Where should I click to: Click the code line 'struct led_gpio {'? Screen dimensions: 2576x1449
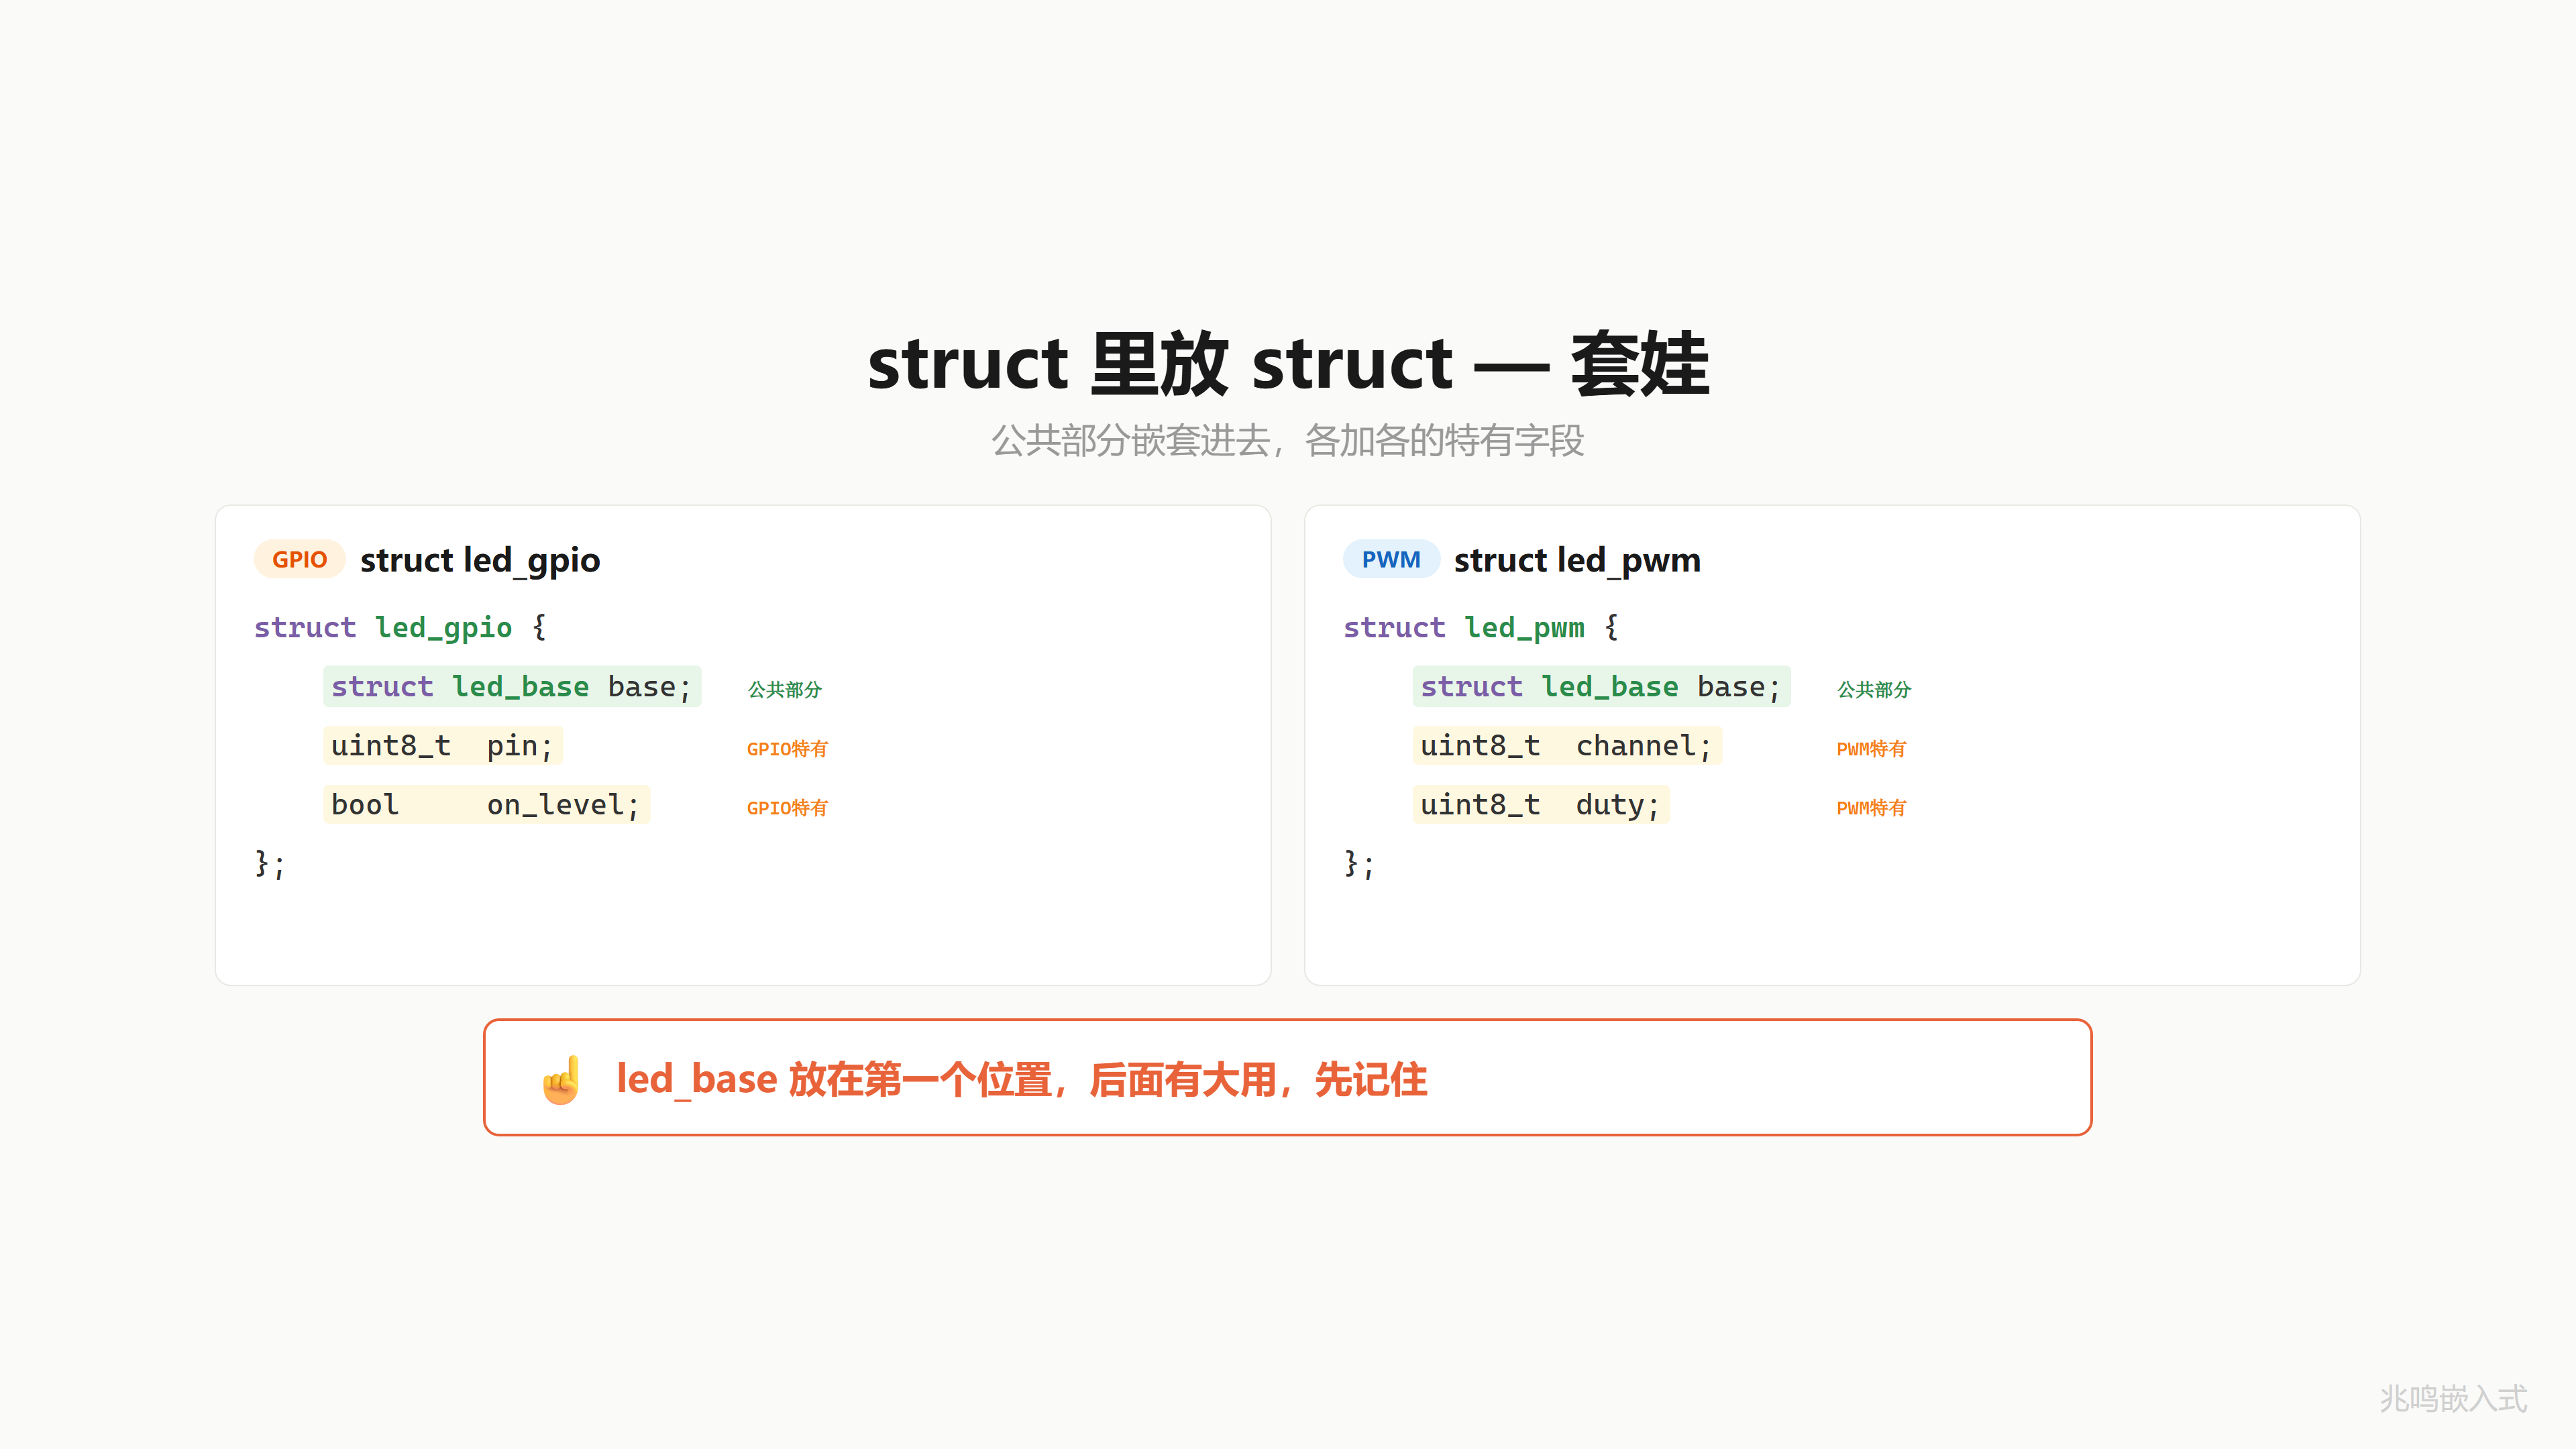tap(400, 627)
